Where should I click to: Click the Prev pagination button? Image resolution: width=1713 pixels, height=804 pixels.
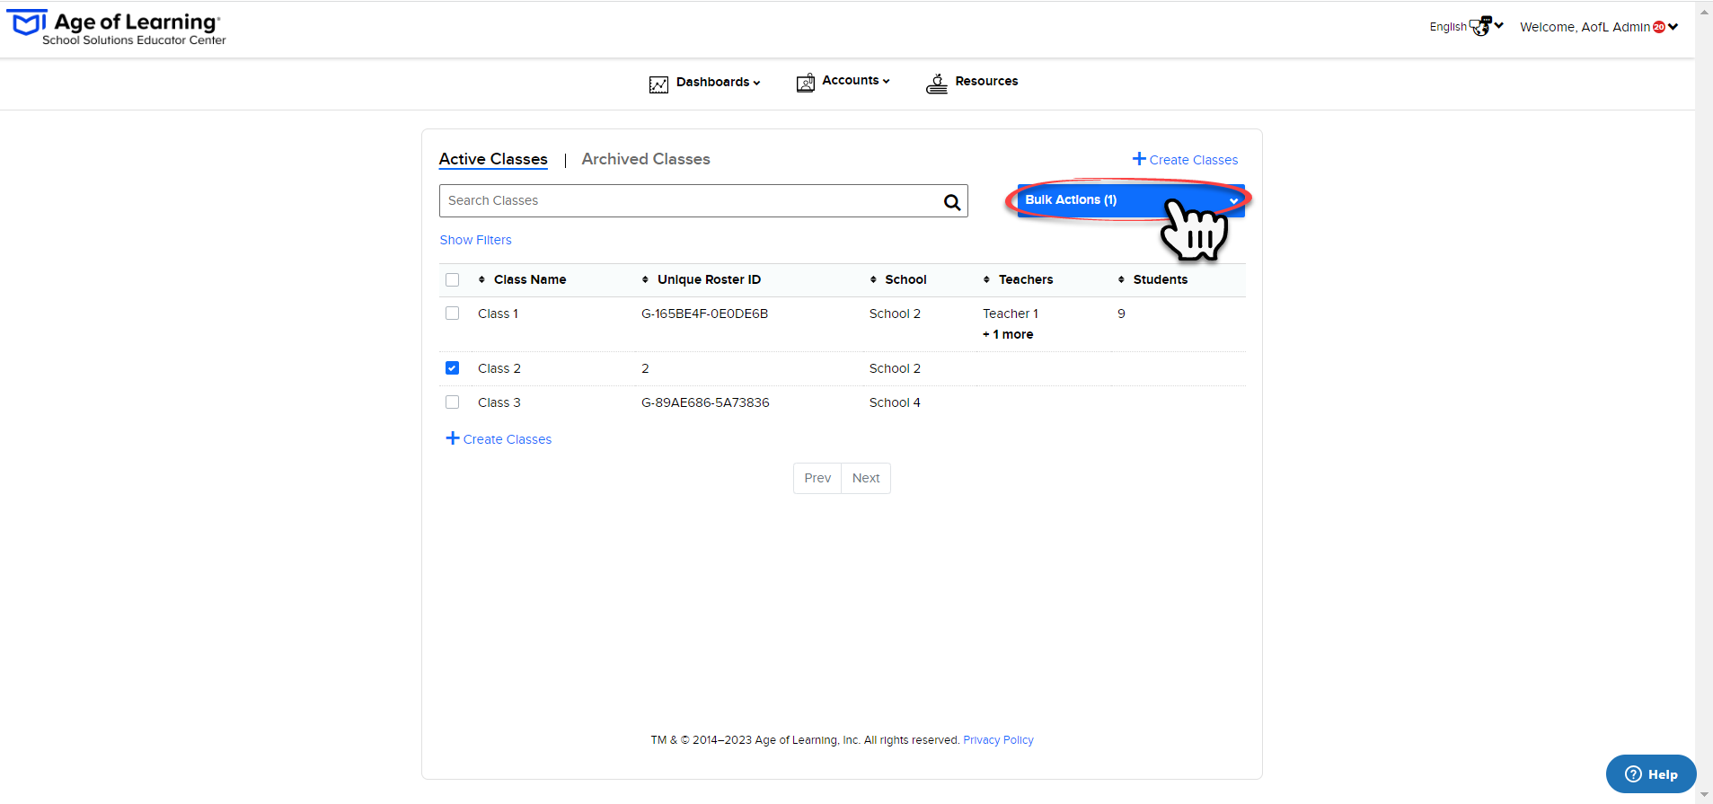pyautogui.click(x=817, y=478)
